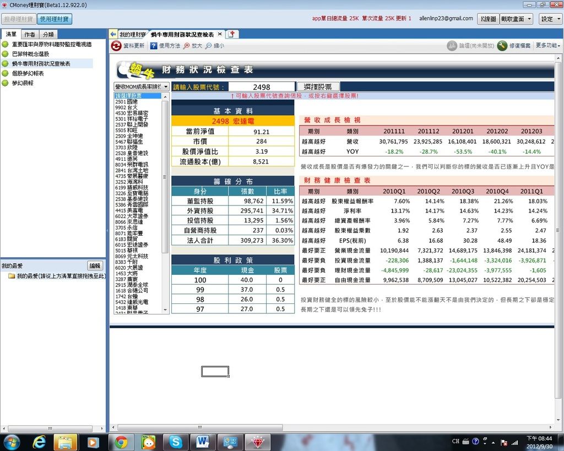Click green dot beside 夢幻晨報
Image resolution: width=564 pixels, height=451 pixels.
(x=5, y=83)
